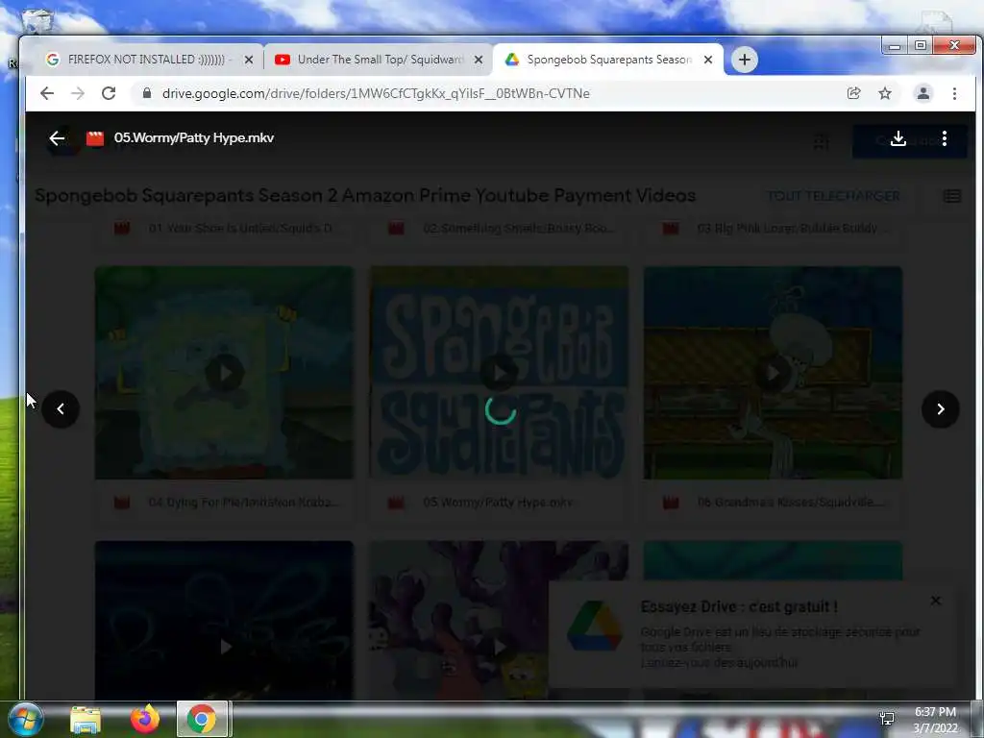Click Chrome's forward navigation arrow
Viewport: 984px width, 738px height.
pyautogui.click(x=78, y=93)
